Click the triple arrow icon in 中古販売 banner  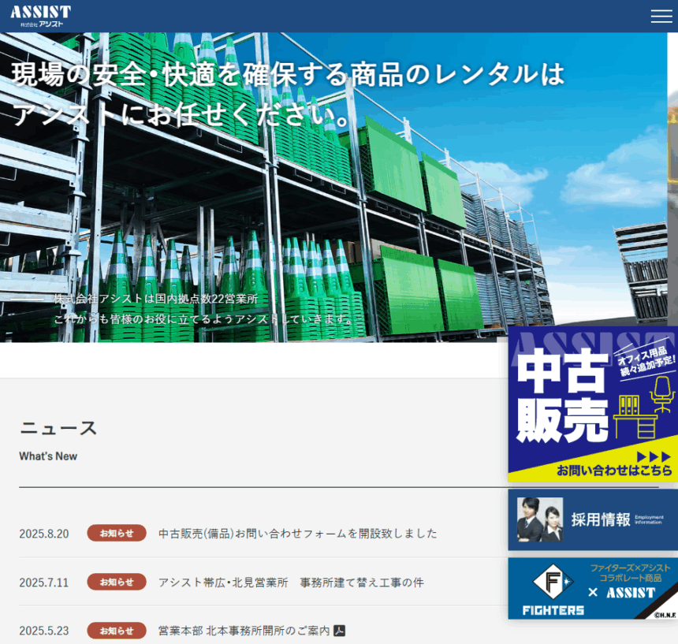click(653, 456)
